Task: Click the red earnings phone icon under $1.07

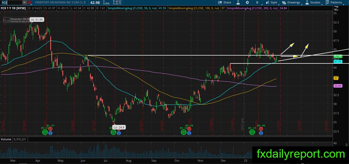Action: coord(50,129)
